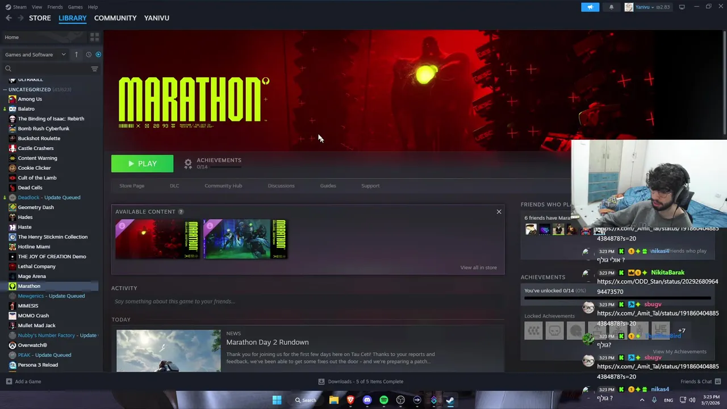This screenshot has height=409, width=727.
Task: Toggle the recent activity clock filter
Action: point(89,55)
